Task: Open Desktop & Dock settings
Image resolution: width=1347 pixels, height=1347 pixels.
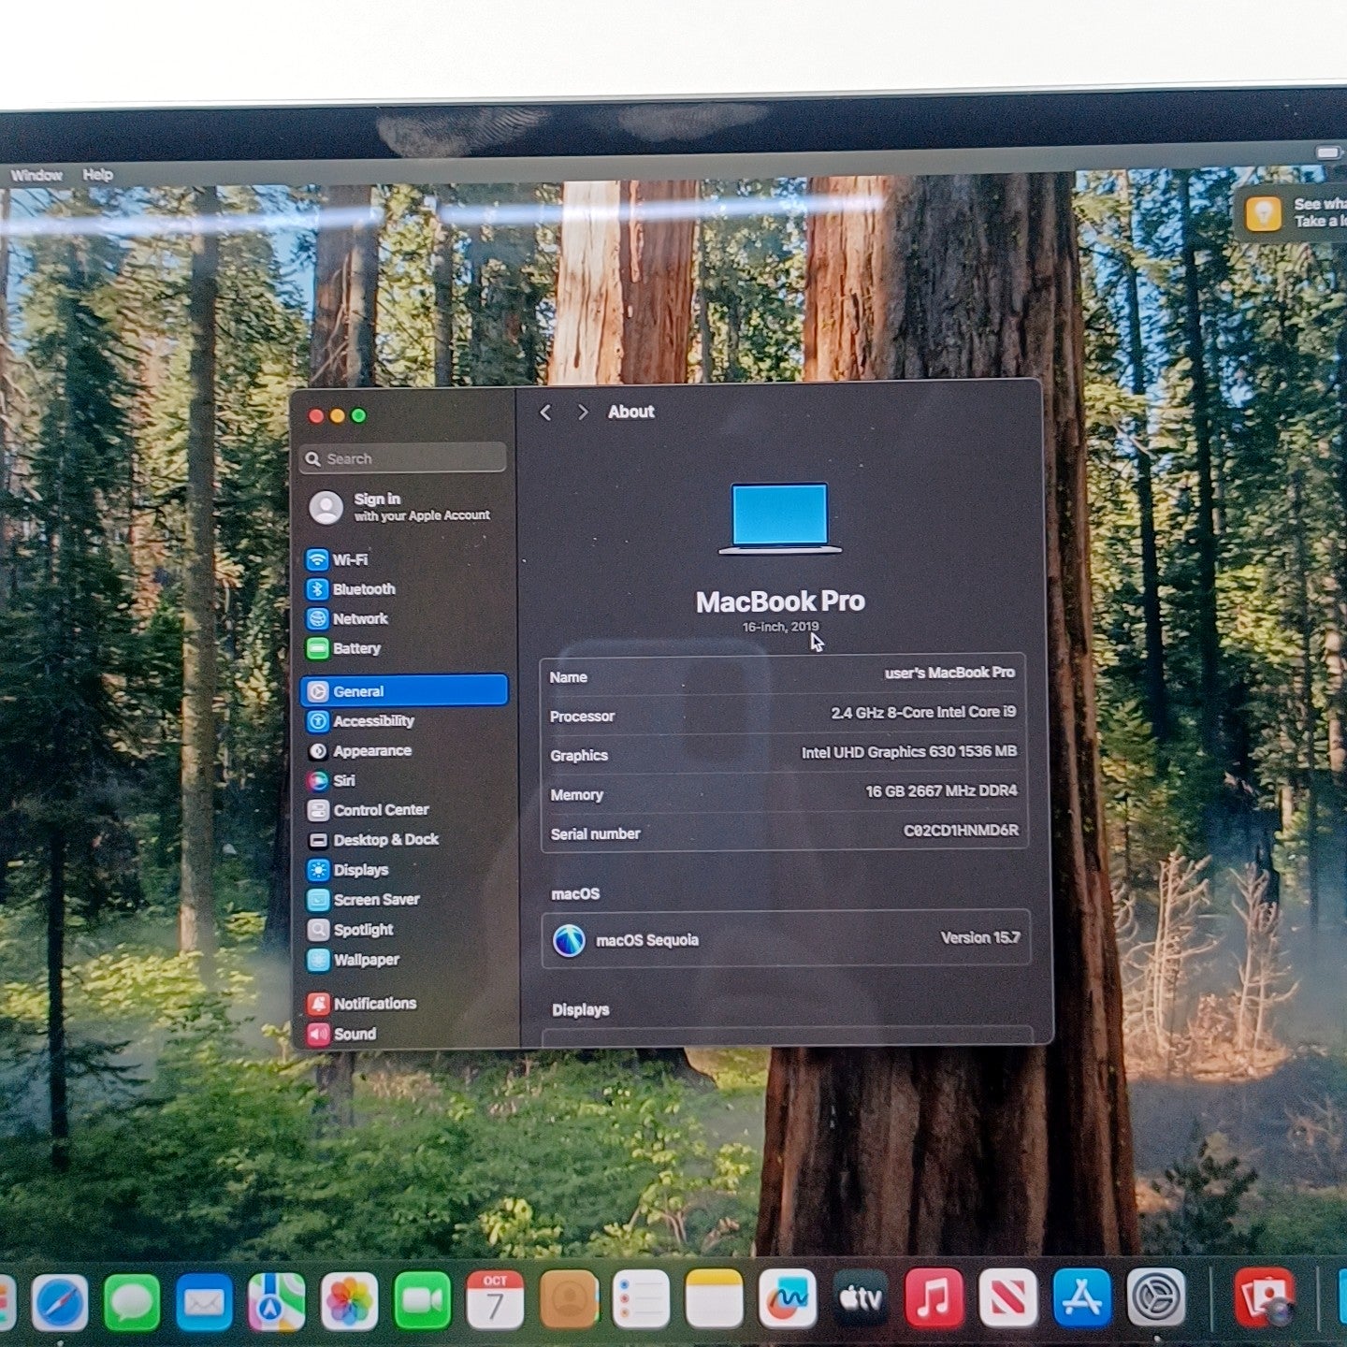Action: click(385, 840)
